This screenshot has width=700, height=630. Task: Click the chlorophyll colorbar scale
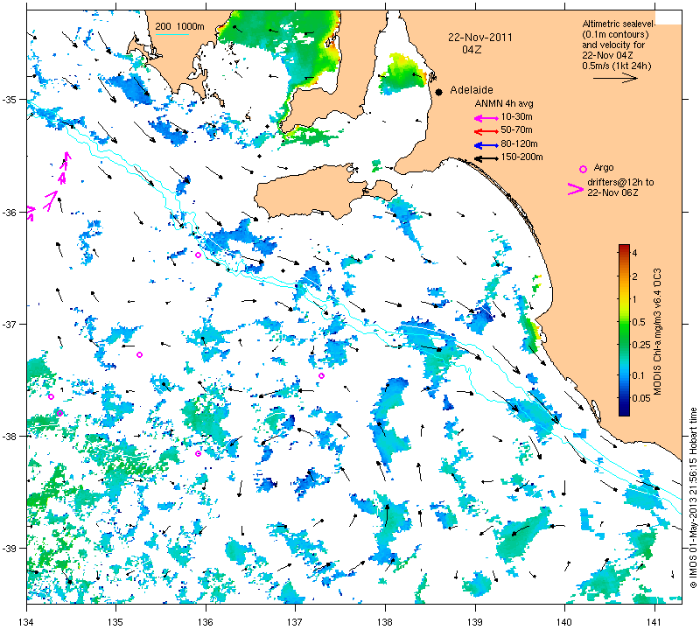624,330
